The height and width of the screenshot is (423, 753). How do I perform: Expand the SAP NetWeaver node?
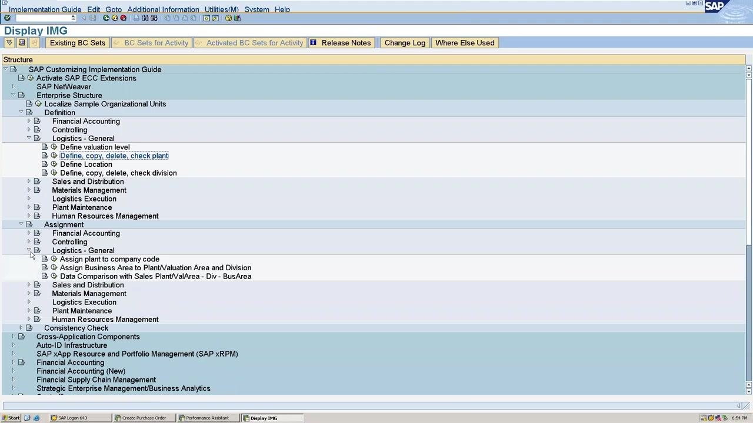point(13,87)
